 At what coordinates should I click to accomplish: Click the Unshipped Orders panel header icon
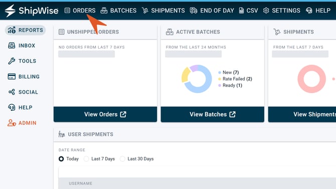(62, 32)
